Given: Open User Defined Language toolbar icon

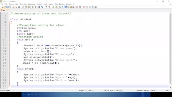Looking at the screenshot, I should point(69,7).
